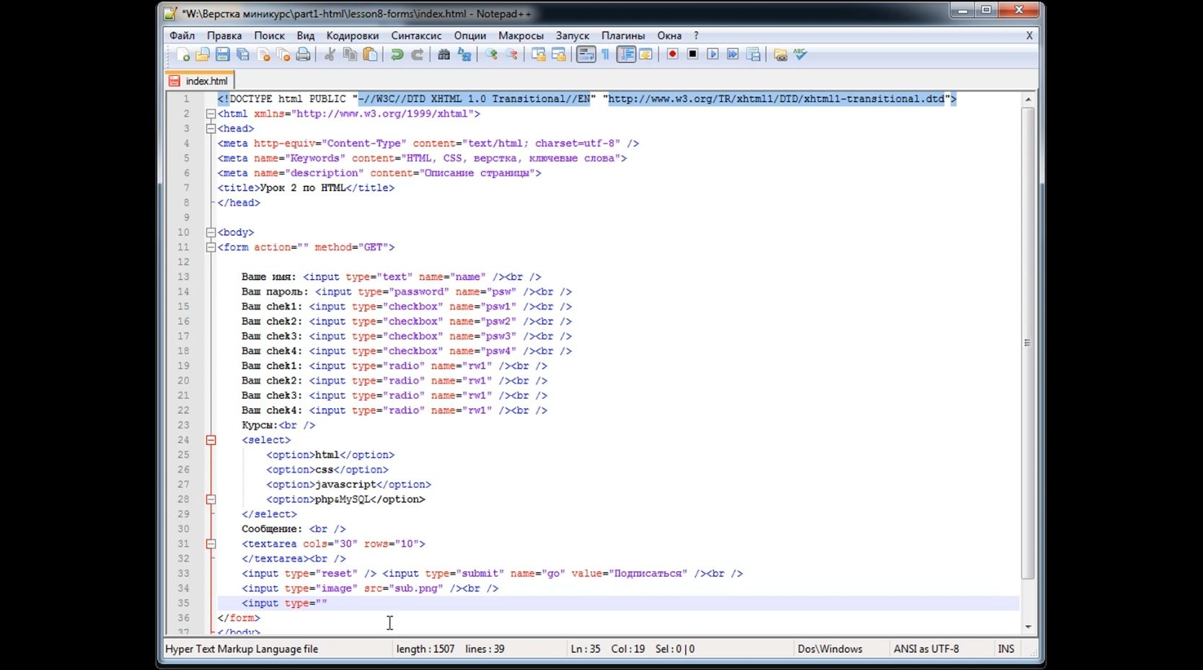Click the Redo arrow icon
The height and width of the screenshot is (670, 1203).
tap(417, 55)
